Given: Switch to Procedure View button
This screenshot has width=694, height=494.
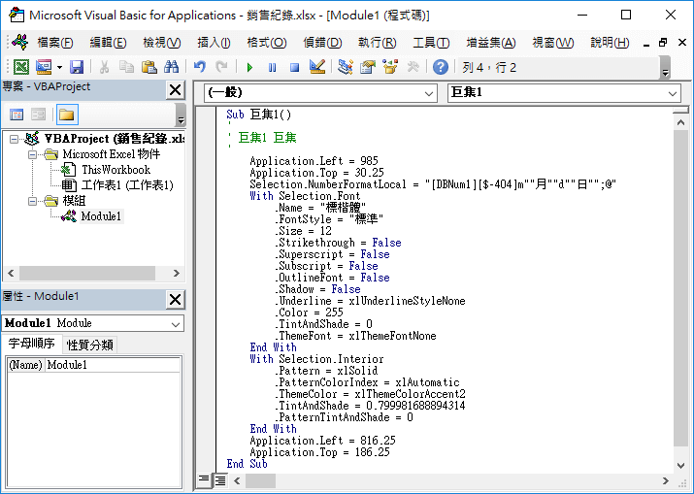Looking at the screenshot, I should (204, 479).
